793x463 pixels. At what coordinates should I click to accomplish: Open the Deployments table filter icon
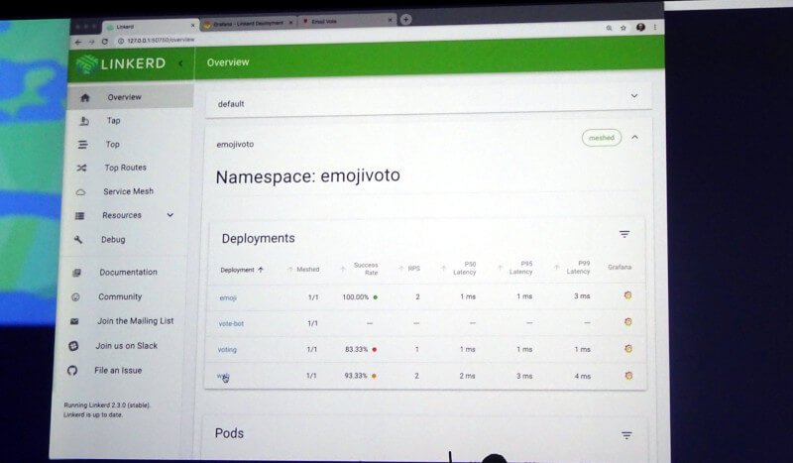click(x=624, y=234)
